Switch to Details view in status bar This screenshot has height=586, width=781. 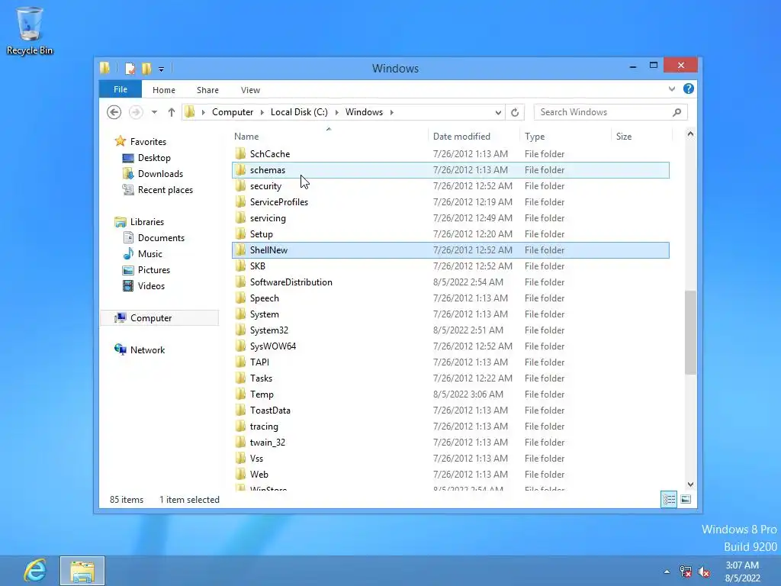click(669, 499)
